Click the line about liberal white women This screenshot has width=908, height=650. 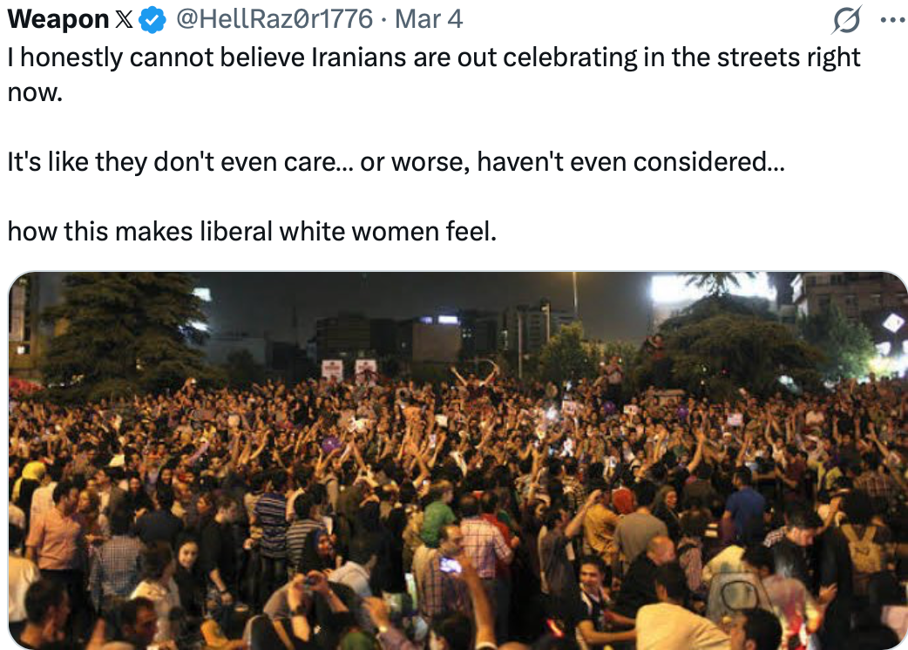pos(251,232)
